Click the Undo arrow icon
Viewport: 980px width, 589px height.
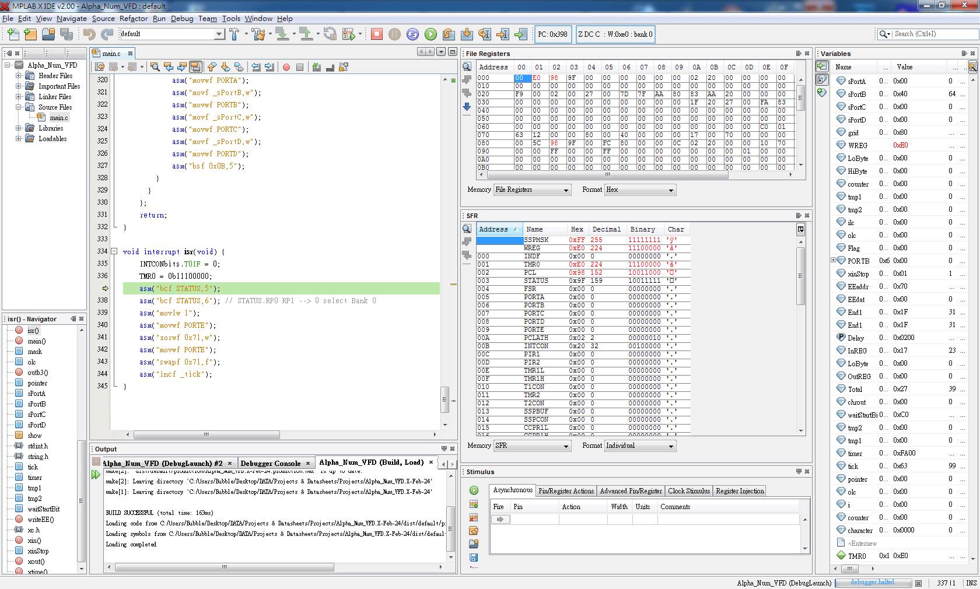(89, 34)
